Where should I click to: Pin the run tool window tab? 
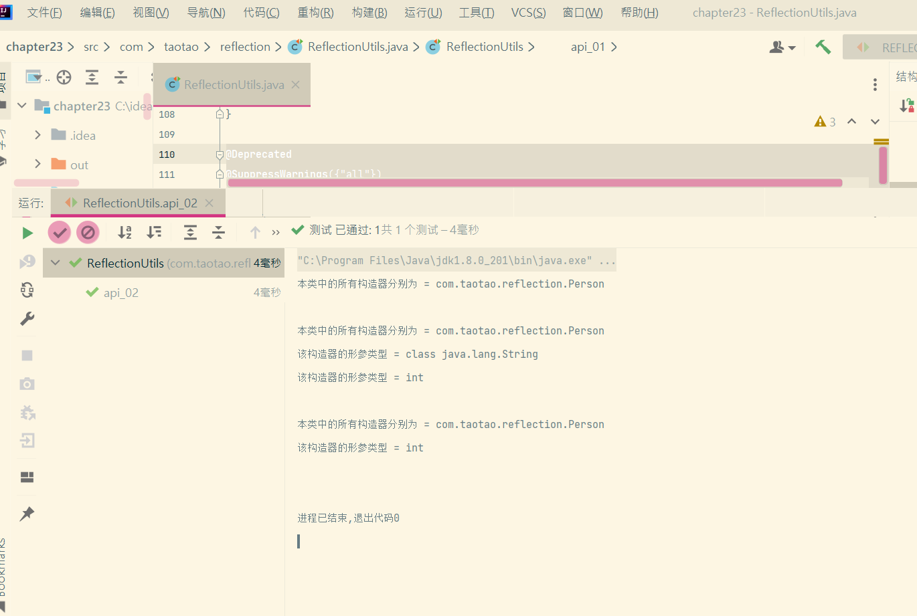pos(27,513)
